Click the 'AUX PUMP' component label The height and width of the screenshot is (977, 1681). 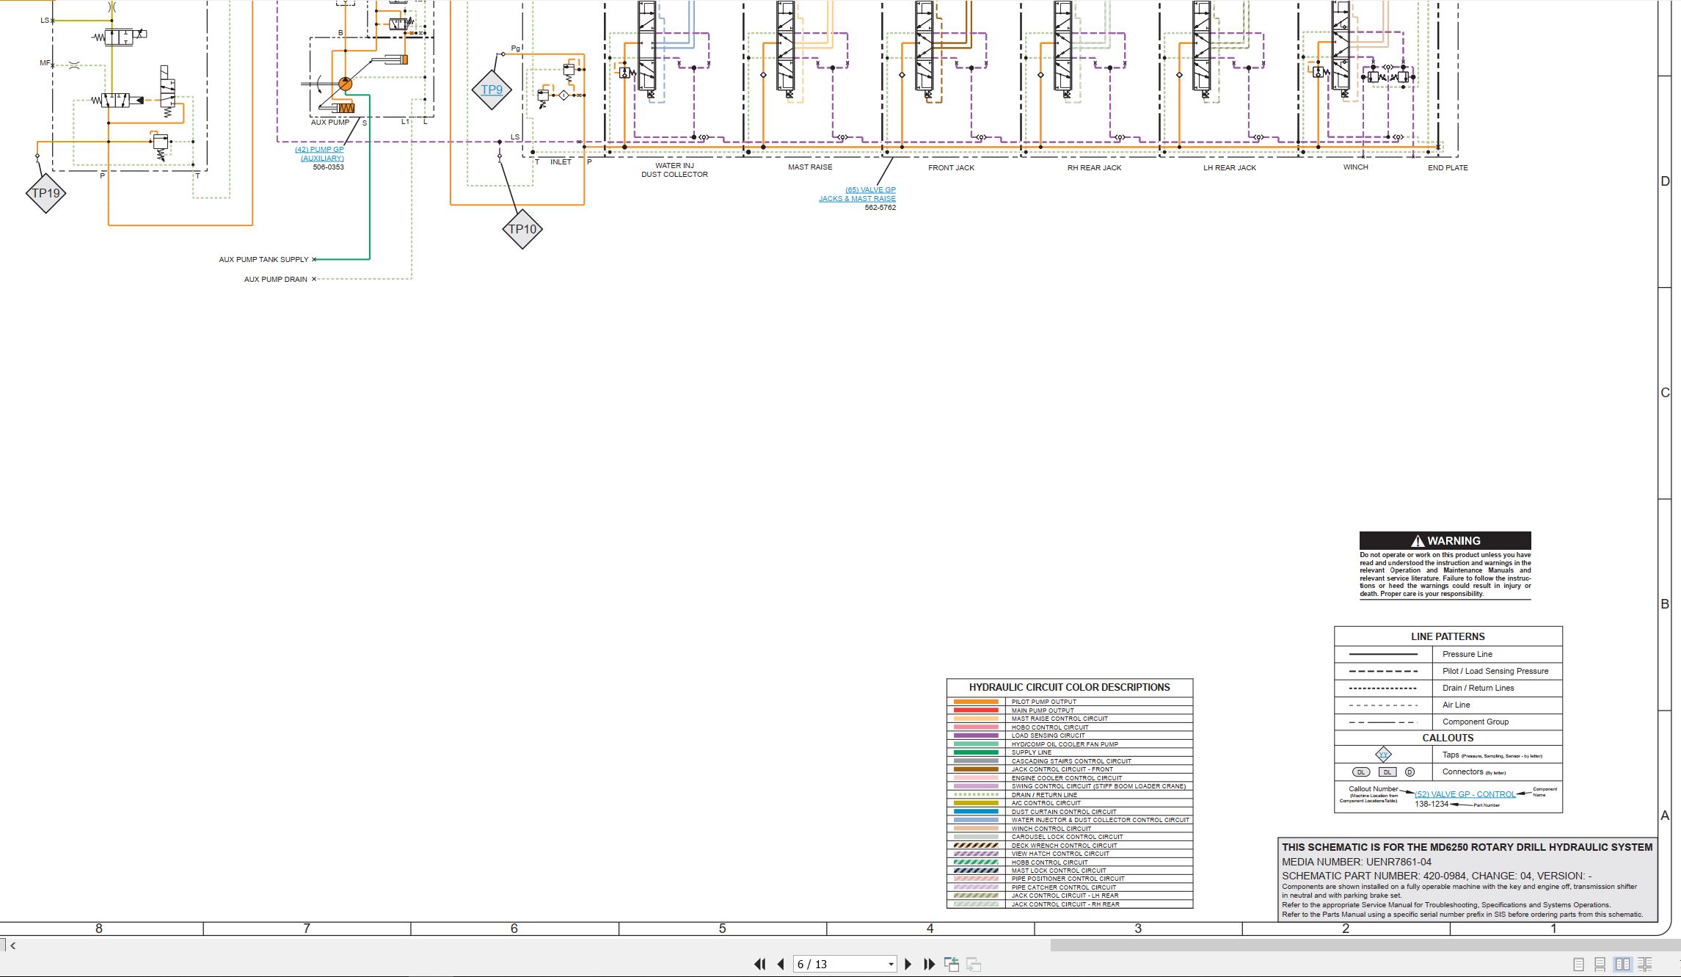(x=329, y=123)
